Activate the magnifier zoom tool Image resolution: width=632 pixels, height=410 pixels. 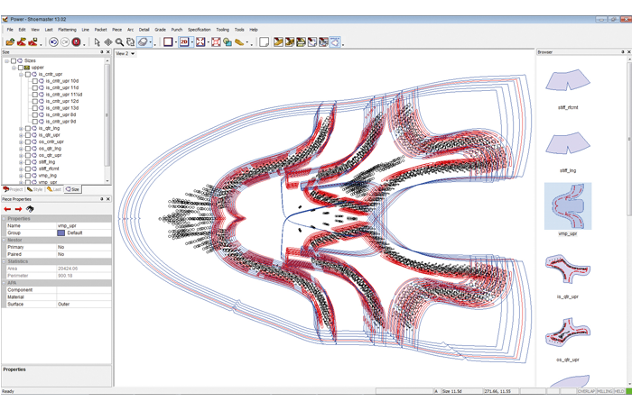pyautogui.click(x=119, y=41)
